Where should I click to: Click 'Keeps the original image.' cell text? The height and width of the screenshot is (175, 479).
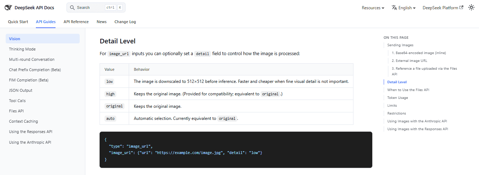tap(158, 106)
